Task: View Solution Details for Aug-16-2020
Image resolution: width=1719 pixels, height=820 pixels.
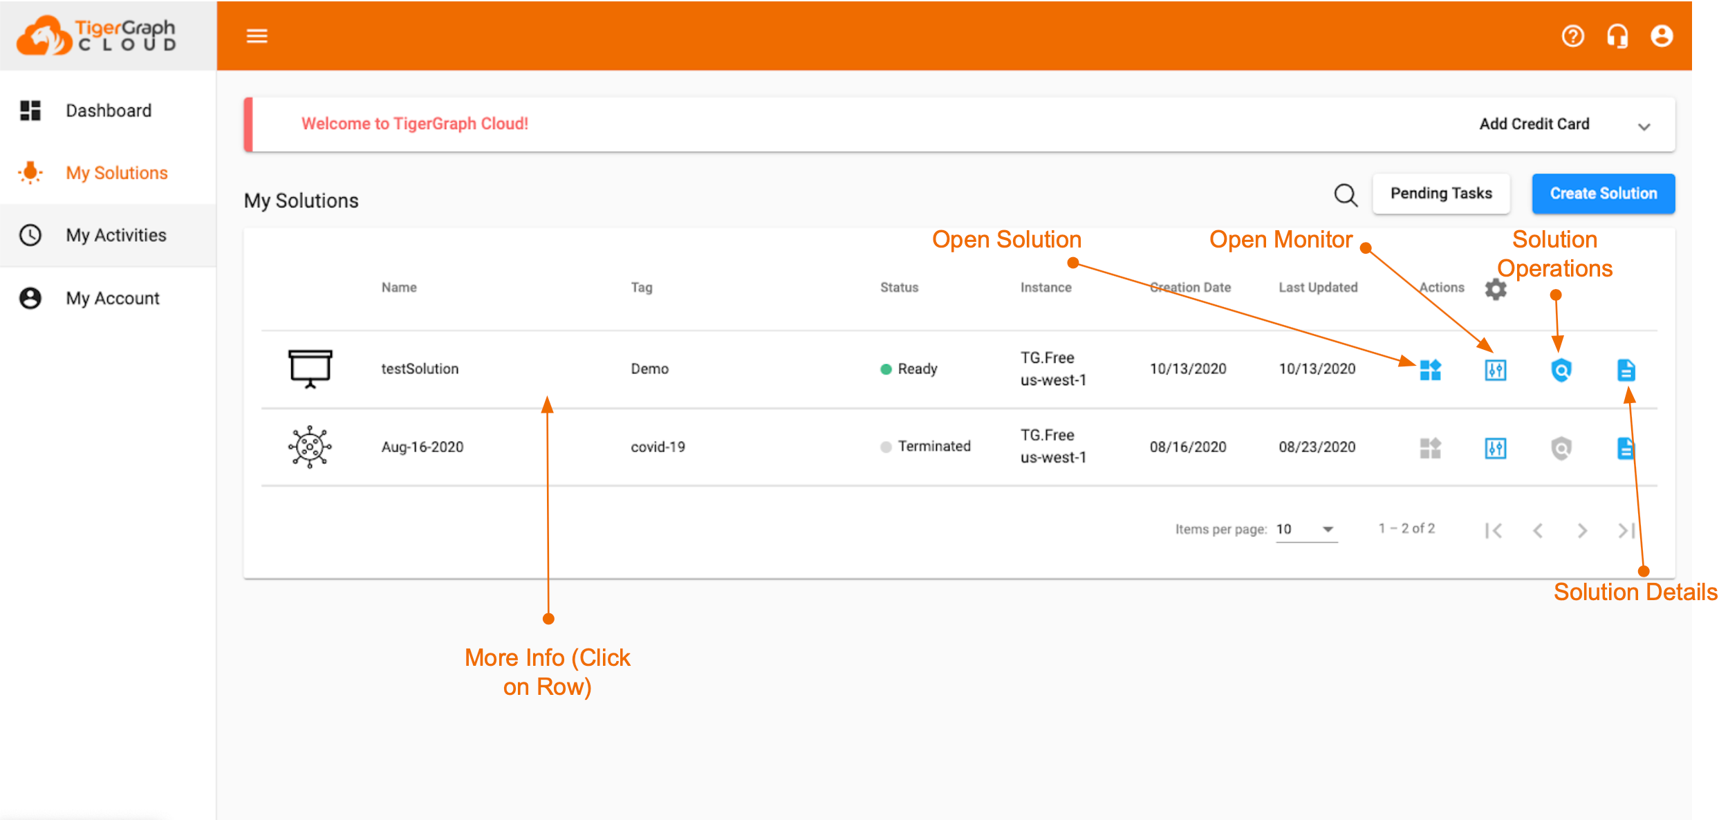Action: pyautogui.click(x=1626, y=448)
